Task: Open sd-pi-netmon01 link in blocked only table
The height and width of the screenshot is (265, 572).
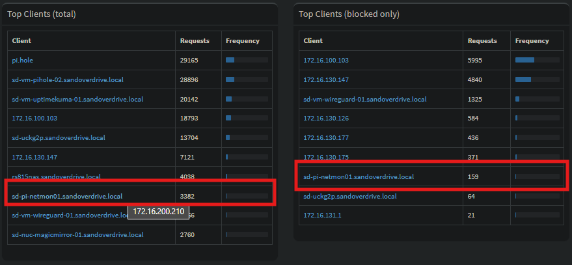Action: [359, 176]
